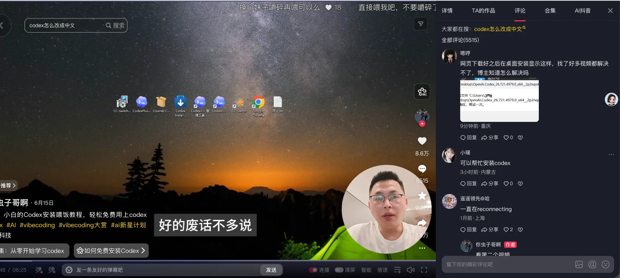
Task: Open username 你虫子哥啊 with 作者 badge
Action: click(x=488, y=244)
